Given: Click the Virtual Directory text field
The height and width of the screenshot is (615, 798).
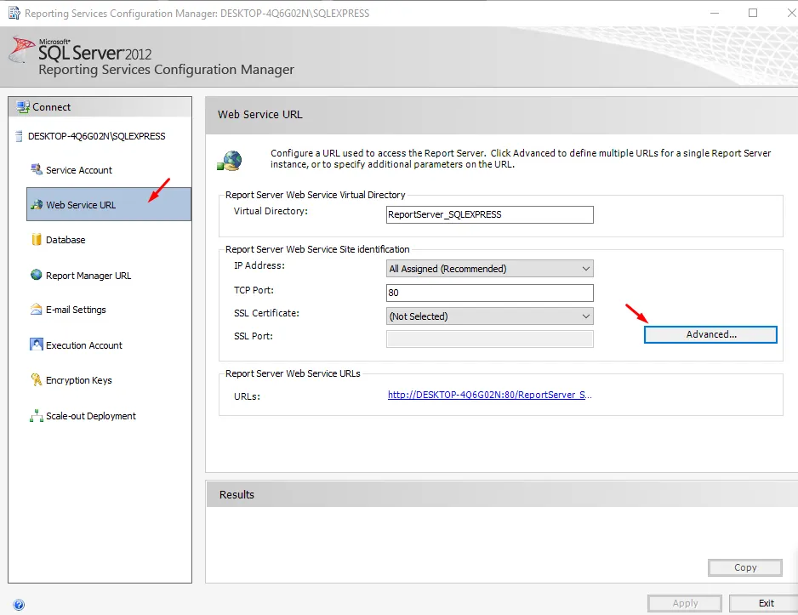Looking at the screenshot, I should pos(489,214).
